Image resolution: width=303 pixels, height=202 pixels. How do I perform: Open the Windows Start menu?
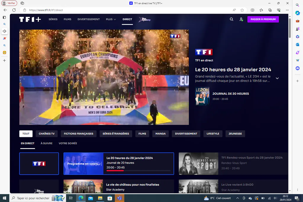pos(4,198)
